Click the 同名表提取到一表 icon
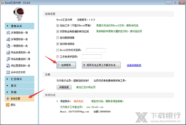 pos(8,52)
